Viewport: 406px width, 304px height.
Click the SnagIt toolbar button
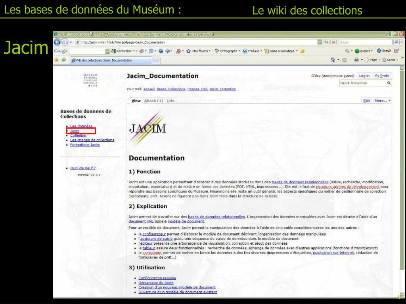pos(384,51)
